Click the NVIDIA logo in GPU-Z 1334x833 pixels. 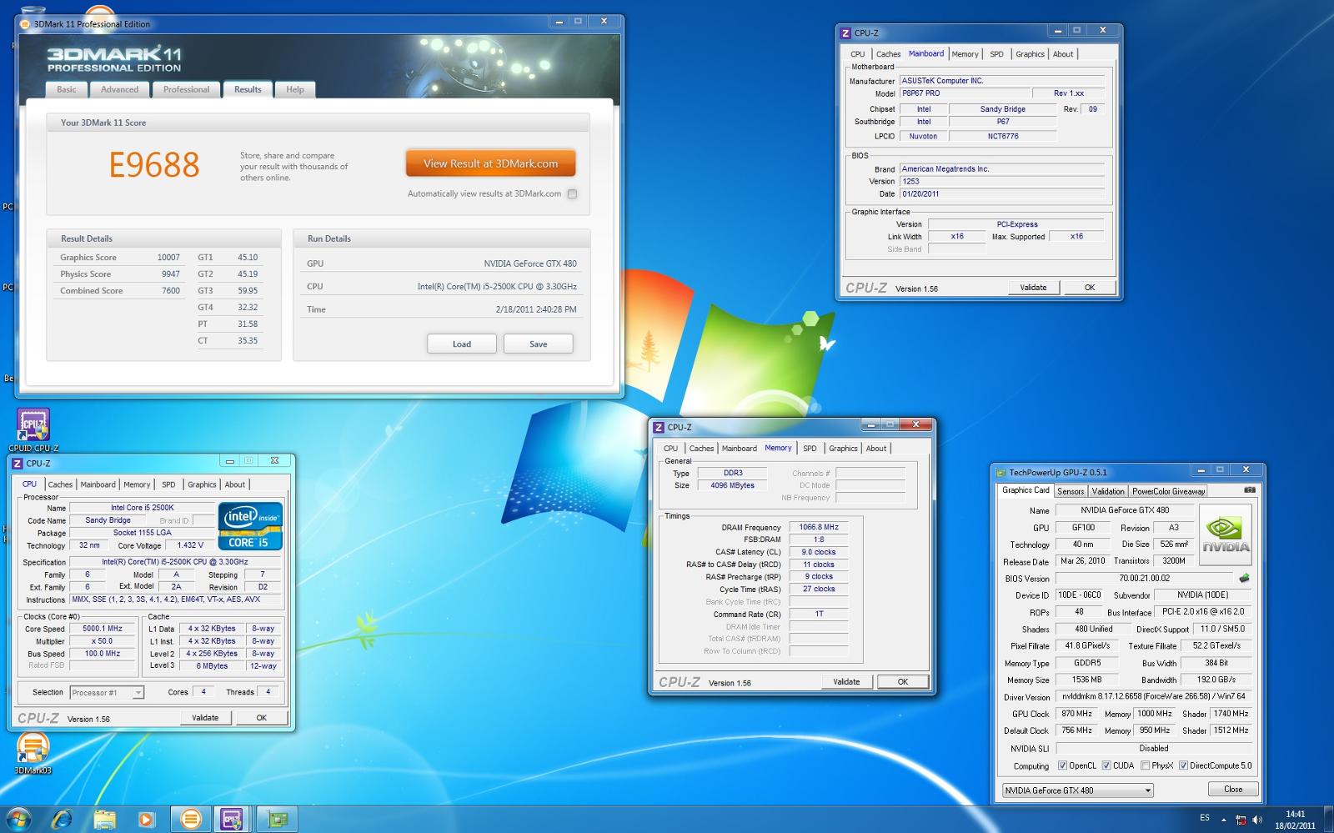click(1226, 533)
